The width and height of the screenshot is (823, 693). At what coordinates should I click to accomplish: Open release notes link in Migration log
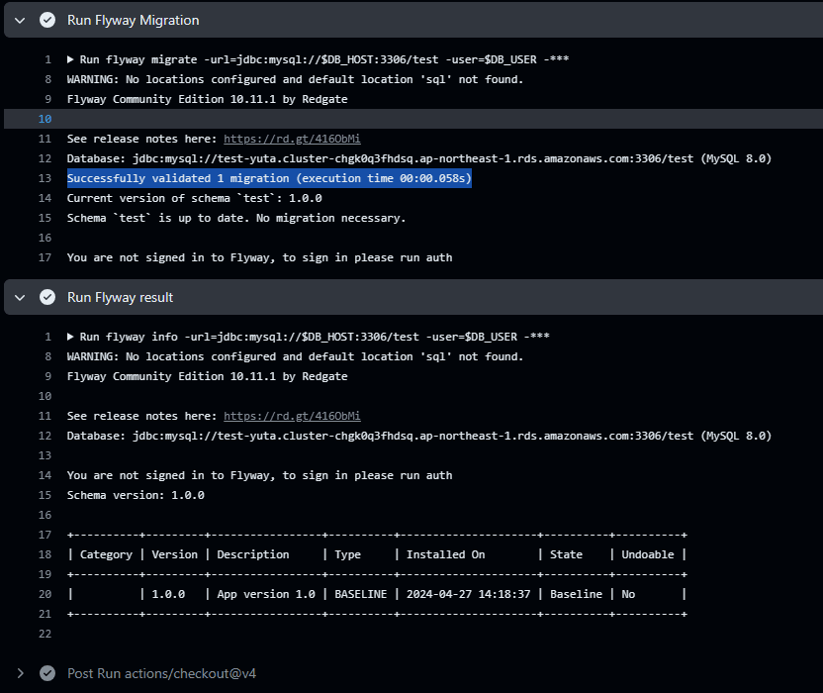coord(292,139)
